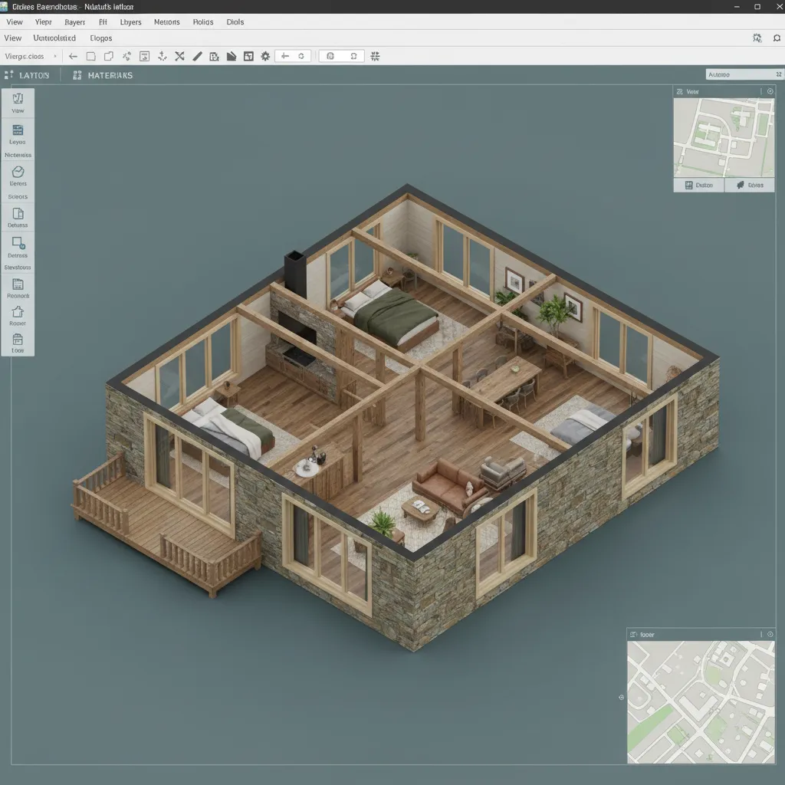The image size is (785, 785).
Task: Toggle the target tracking icon on the map panel
Action: click(x=621, y=698)
